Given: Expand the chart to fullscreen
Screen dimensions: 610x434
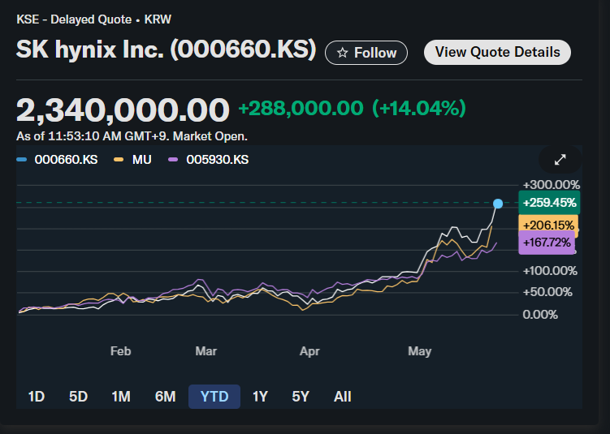Looking at the screenshot, I should (560, 160).
